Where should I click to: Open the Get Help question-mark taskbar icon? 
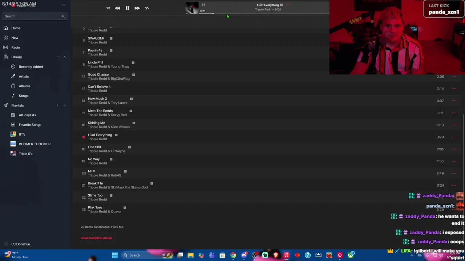coord(308,255)
